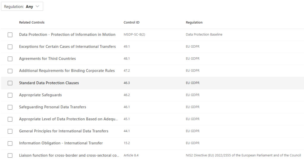Open the Regulation filter dropdown

tap(22, 7)
